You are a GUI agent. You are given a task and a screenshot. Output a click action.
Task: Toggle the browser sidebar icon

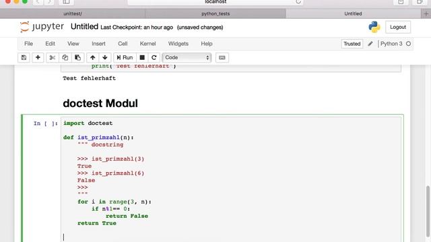(x=66, y=2)
